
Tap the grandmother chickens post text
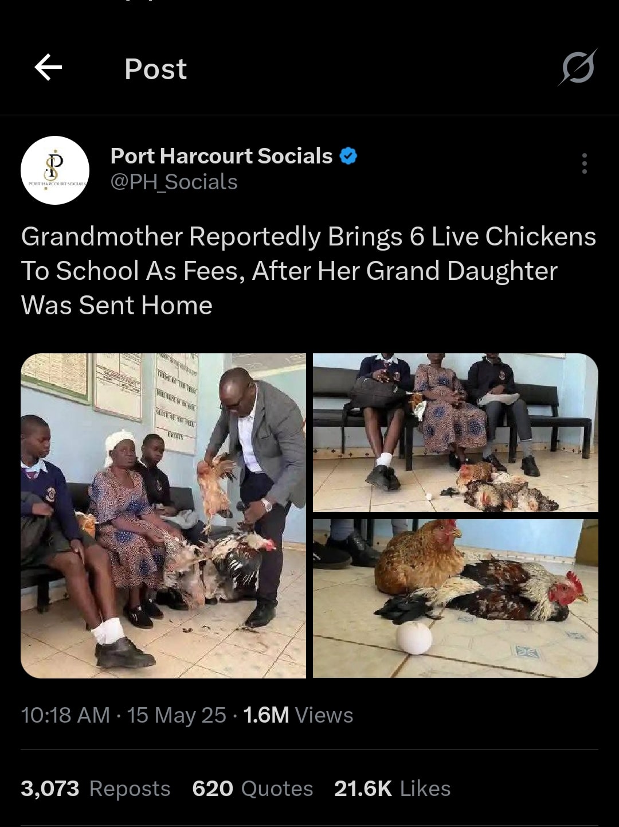click(308, 271)
